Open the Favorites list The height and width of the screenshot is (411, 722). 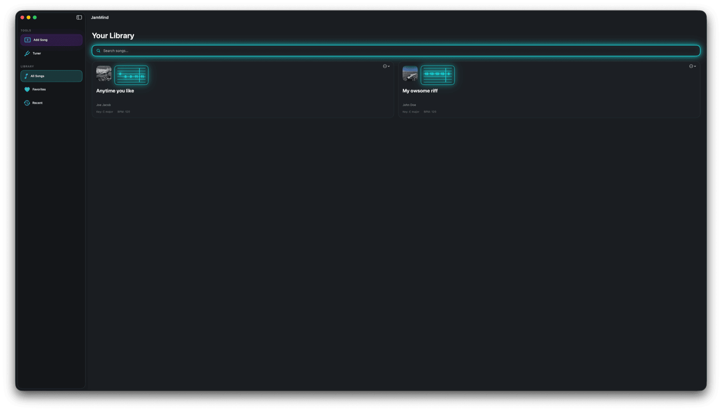(x=51, y=89)
